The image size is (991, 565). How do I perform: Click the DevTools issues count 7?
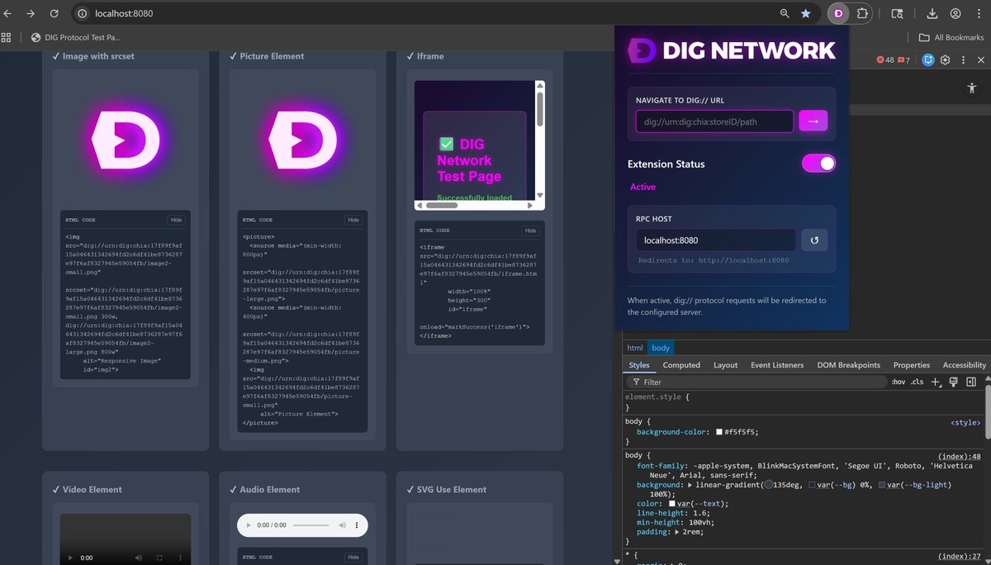[904, 60]
